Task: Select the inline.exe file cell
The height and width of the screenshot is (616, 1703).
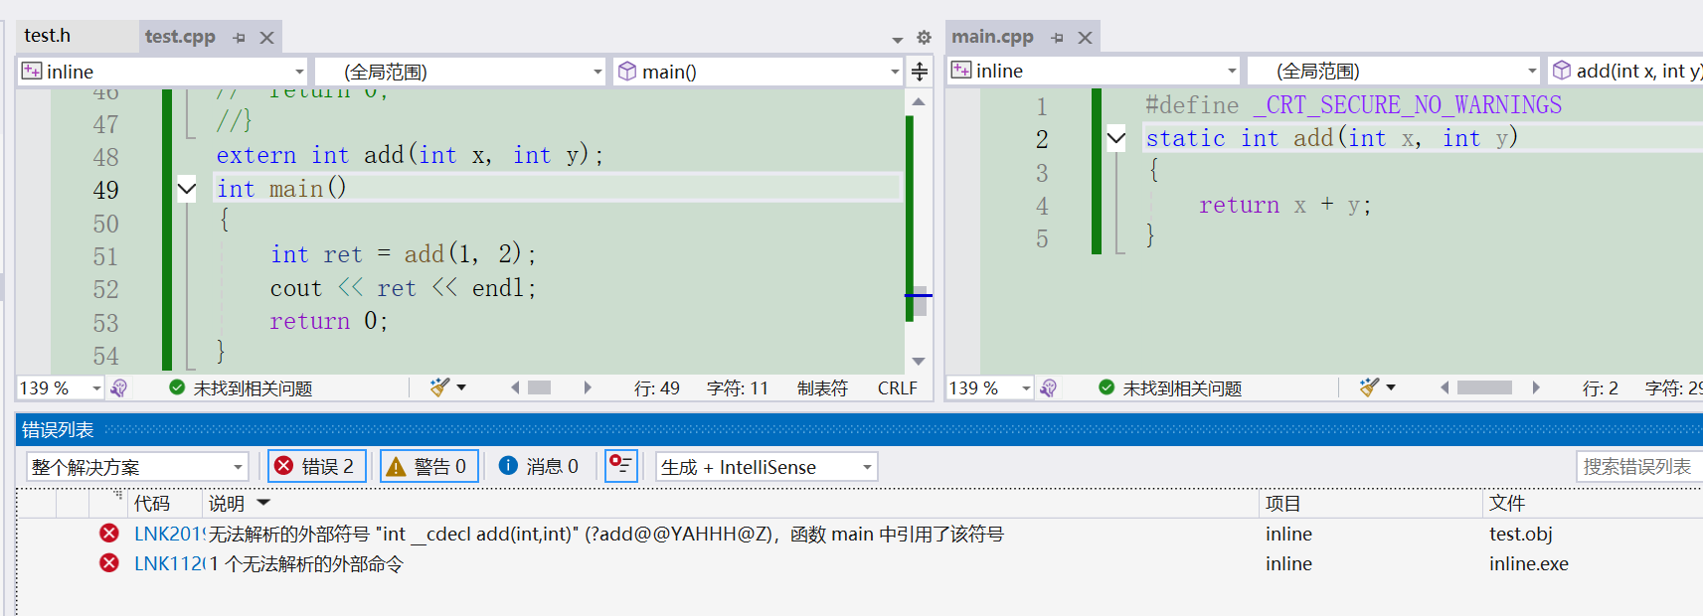Action: [1528, 563]
